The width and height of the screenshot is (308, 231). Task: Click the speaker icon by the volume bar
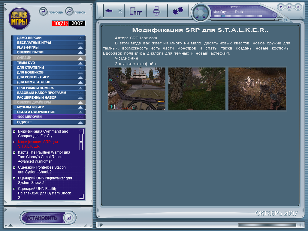click(286, 20)
